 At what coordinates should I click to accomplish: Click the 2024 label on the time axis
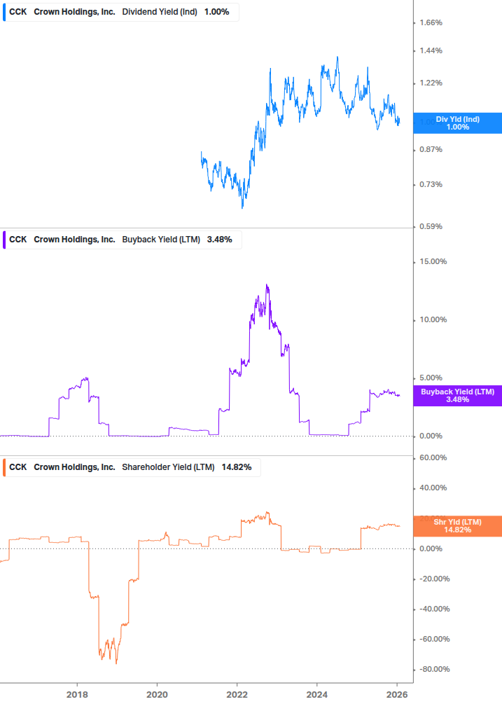coord(316,695)
